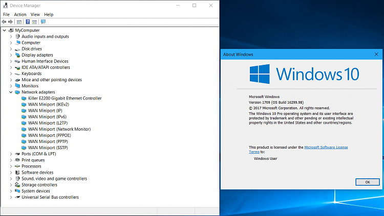This screenshot has height=216, width=384.
Task: Click the Monitors category icon
Action: click(17, 86)
